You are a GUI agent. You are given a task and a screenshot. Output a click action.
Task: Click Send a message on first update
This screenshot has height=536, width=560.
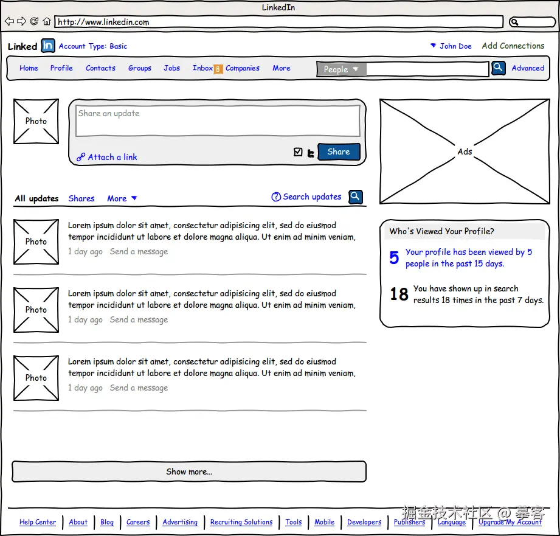[x=139, y=251]
